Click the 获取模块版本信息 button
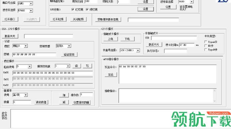The height and width of the screenshot is (129, 231). point(108,19)
